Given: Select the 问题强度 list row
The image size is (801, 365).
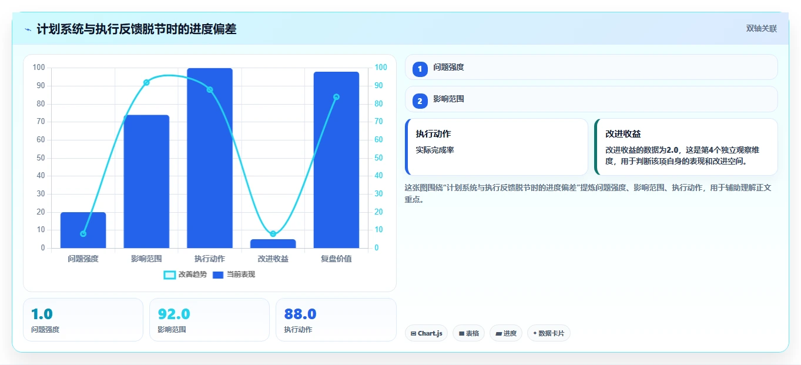Looking at the screenshot, I should (x=591, y=67).
